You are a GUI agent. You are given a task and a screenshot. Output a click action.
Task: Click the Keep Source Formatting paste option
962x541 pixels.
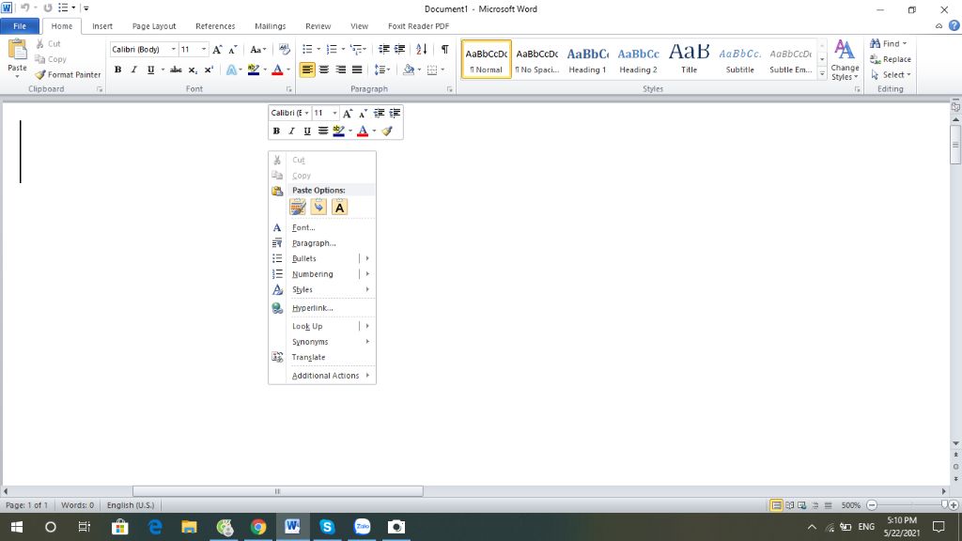click(298, 208)
